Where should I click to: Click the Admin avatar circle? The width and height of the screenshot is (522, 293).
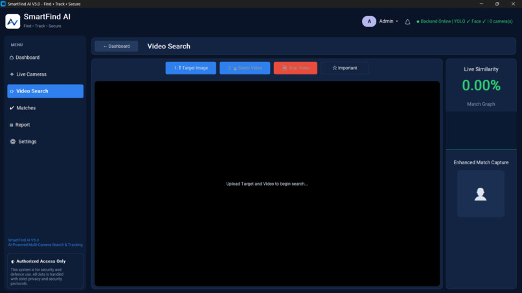pyautogui.click(x=369, y=21)
